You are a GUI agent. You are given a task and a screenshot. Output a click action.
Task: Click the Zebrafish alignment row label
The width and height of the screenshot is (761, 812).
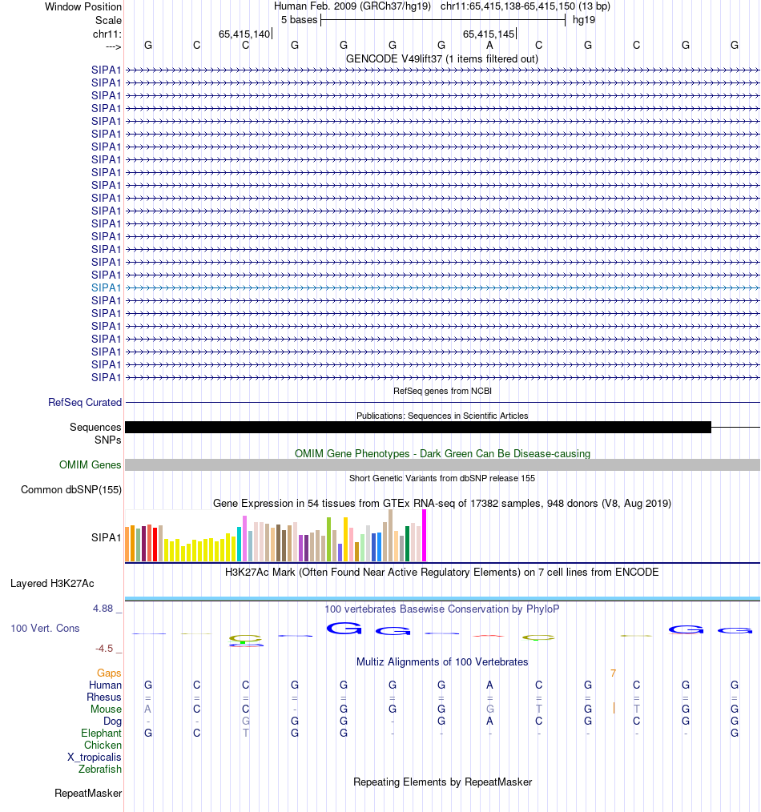[x=100, y=769]
